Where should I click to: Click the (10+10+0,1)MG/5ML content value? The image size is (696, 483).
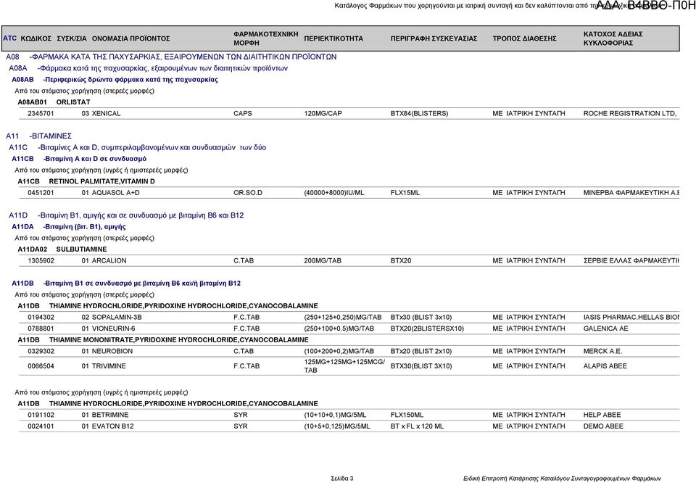(x=335, y=415)
